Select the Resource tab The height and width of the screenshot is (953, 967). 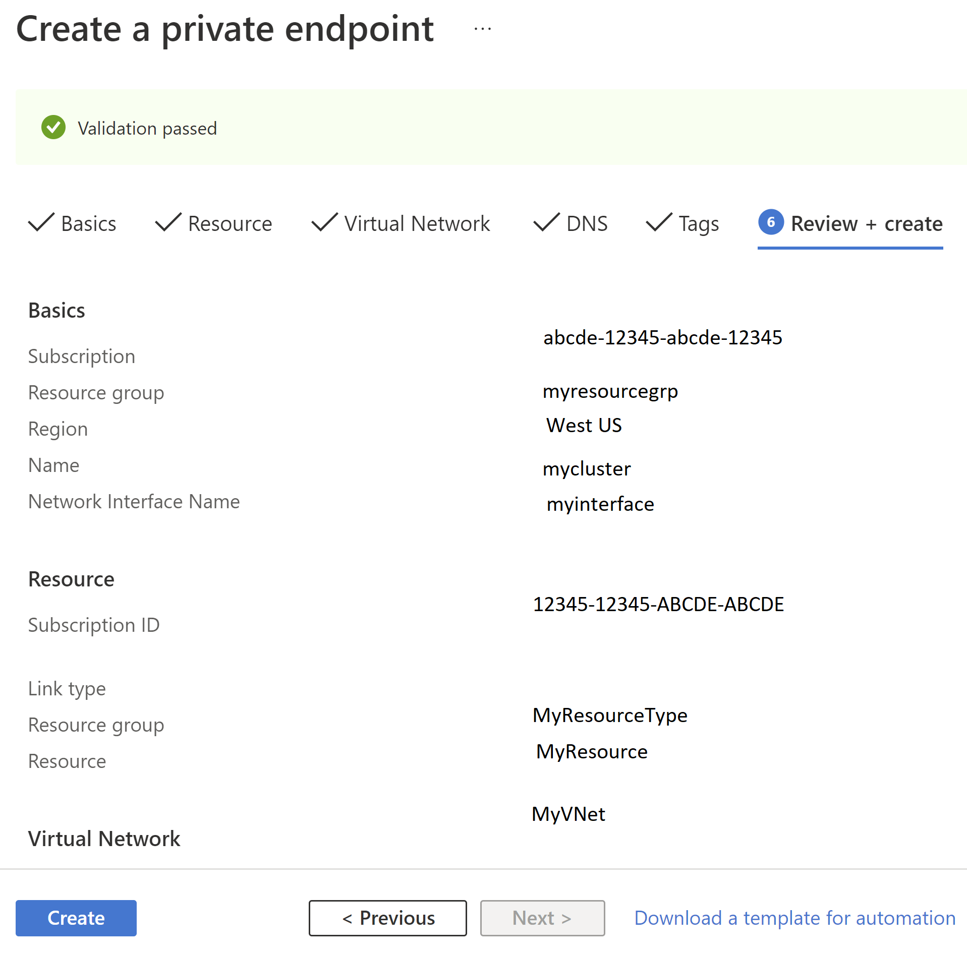[230, 223]
